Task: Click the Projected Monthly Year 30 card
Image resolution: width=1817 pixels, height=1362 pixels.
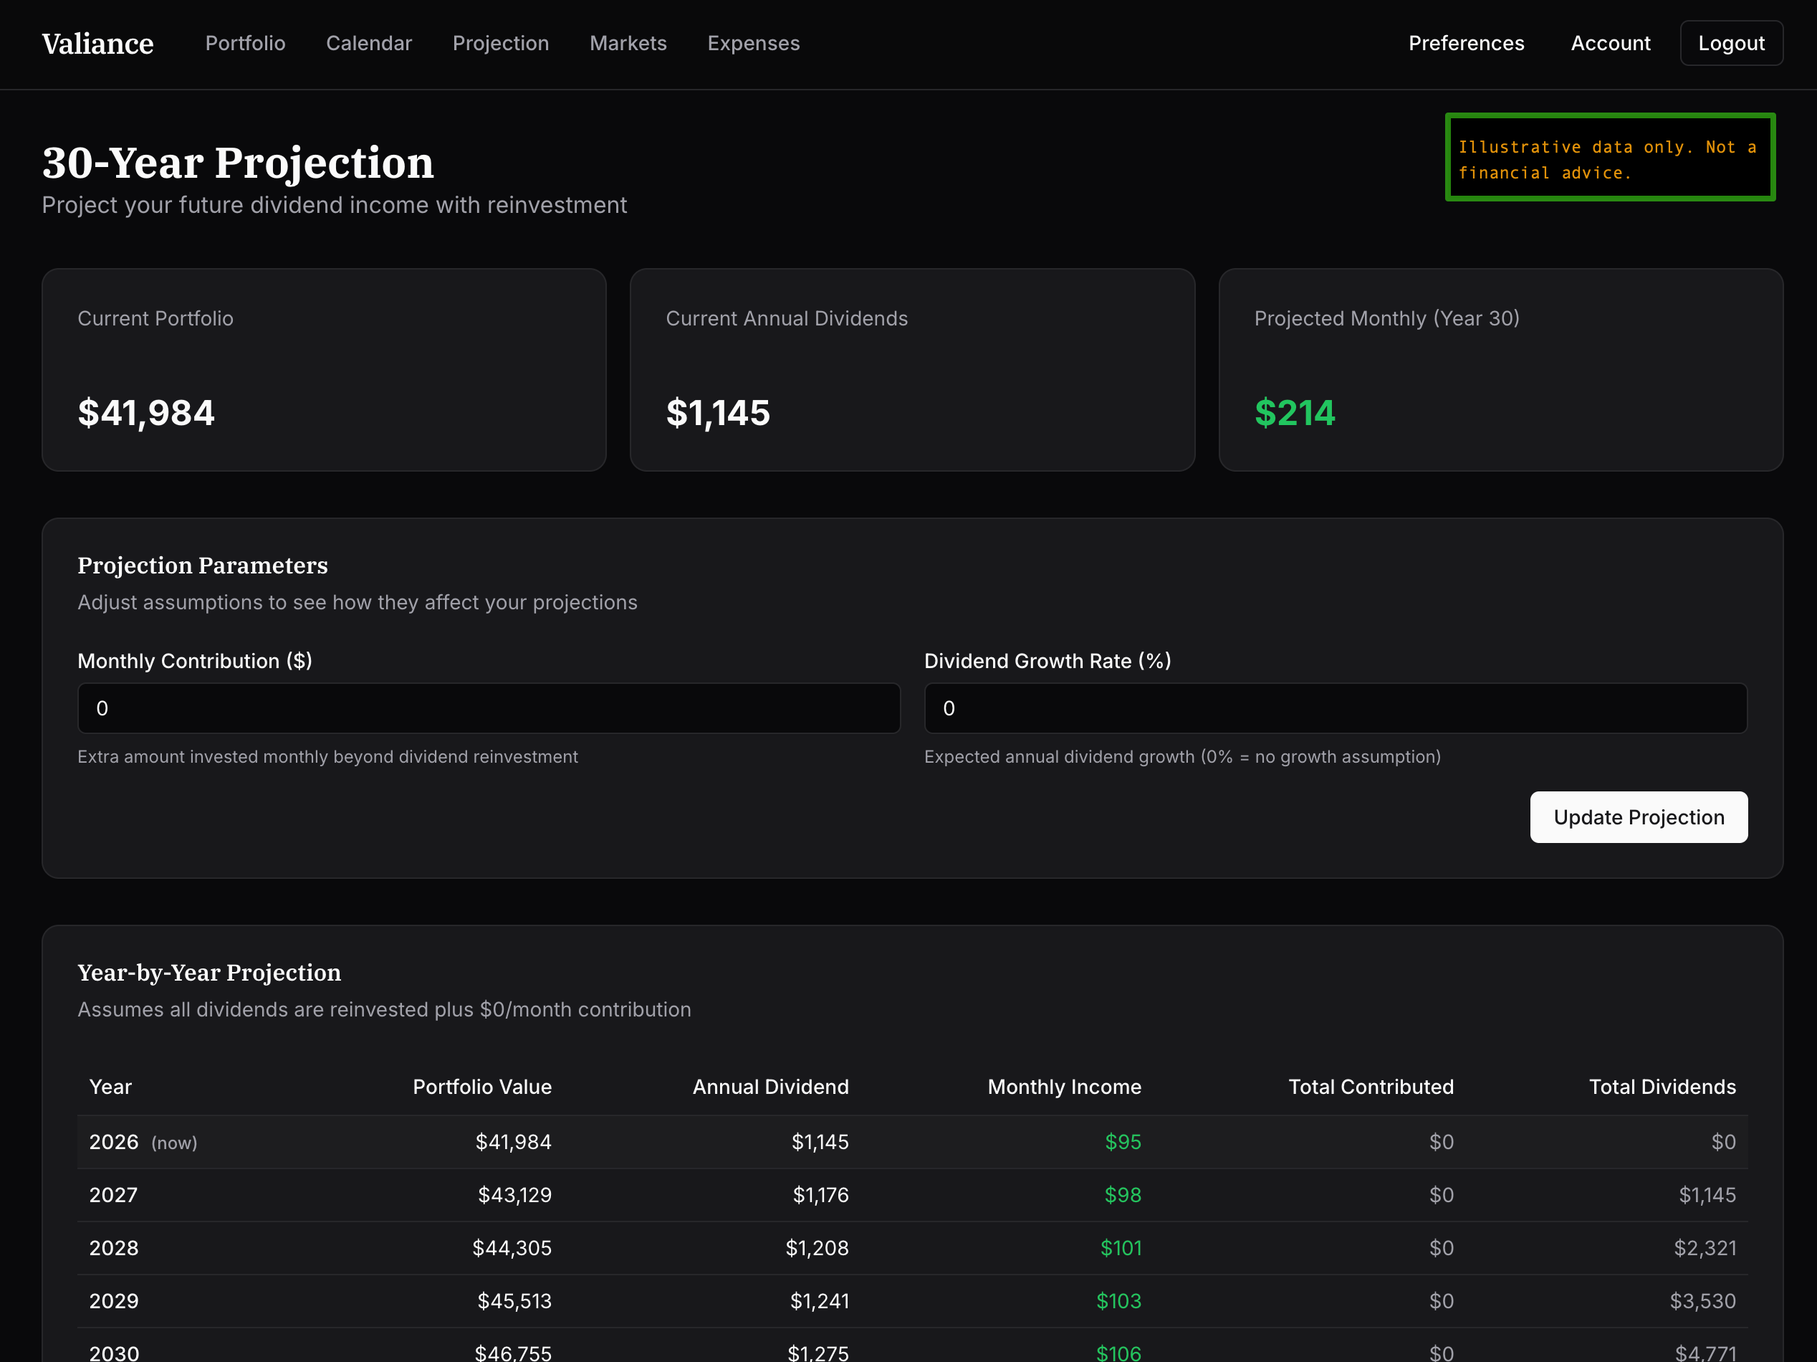Action: [1500, 370]
